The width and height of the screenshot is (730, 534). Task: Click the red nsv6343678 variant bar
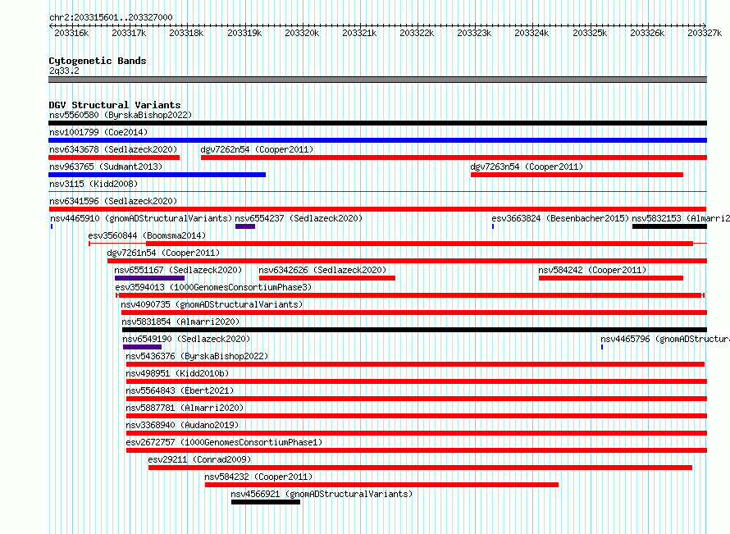pyautogui.click(x=114, y=157)
